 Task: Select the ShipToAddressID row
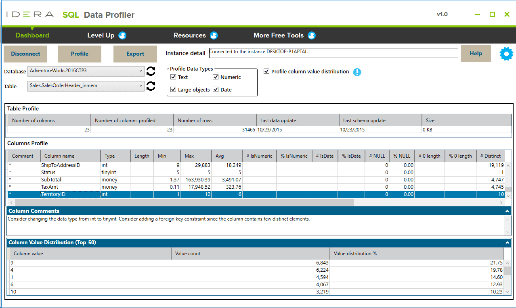pyautogui.click(x=256, y=165)
